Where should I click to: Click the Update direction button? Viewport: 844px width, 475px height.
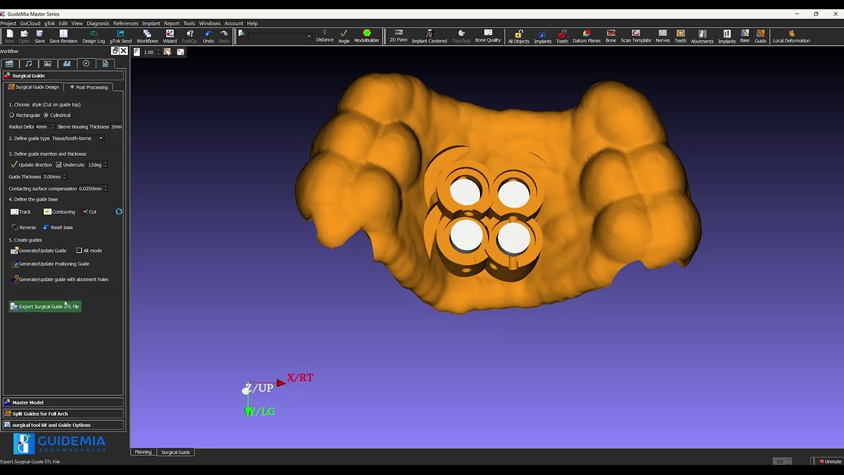point(31,164)
